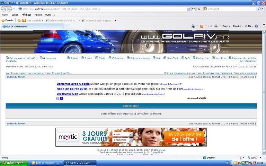The width and height of the screenshot is (266, 166).
Task: Click the Home page icon
Action: click(x=193, y=26)
